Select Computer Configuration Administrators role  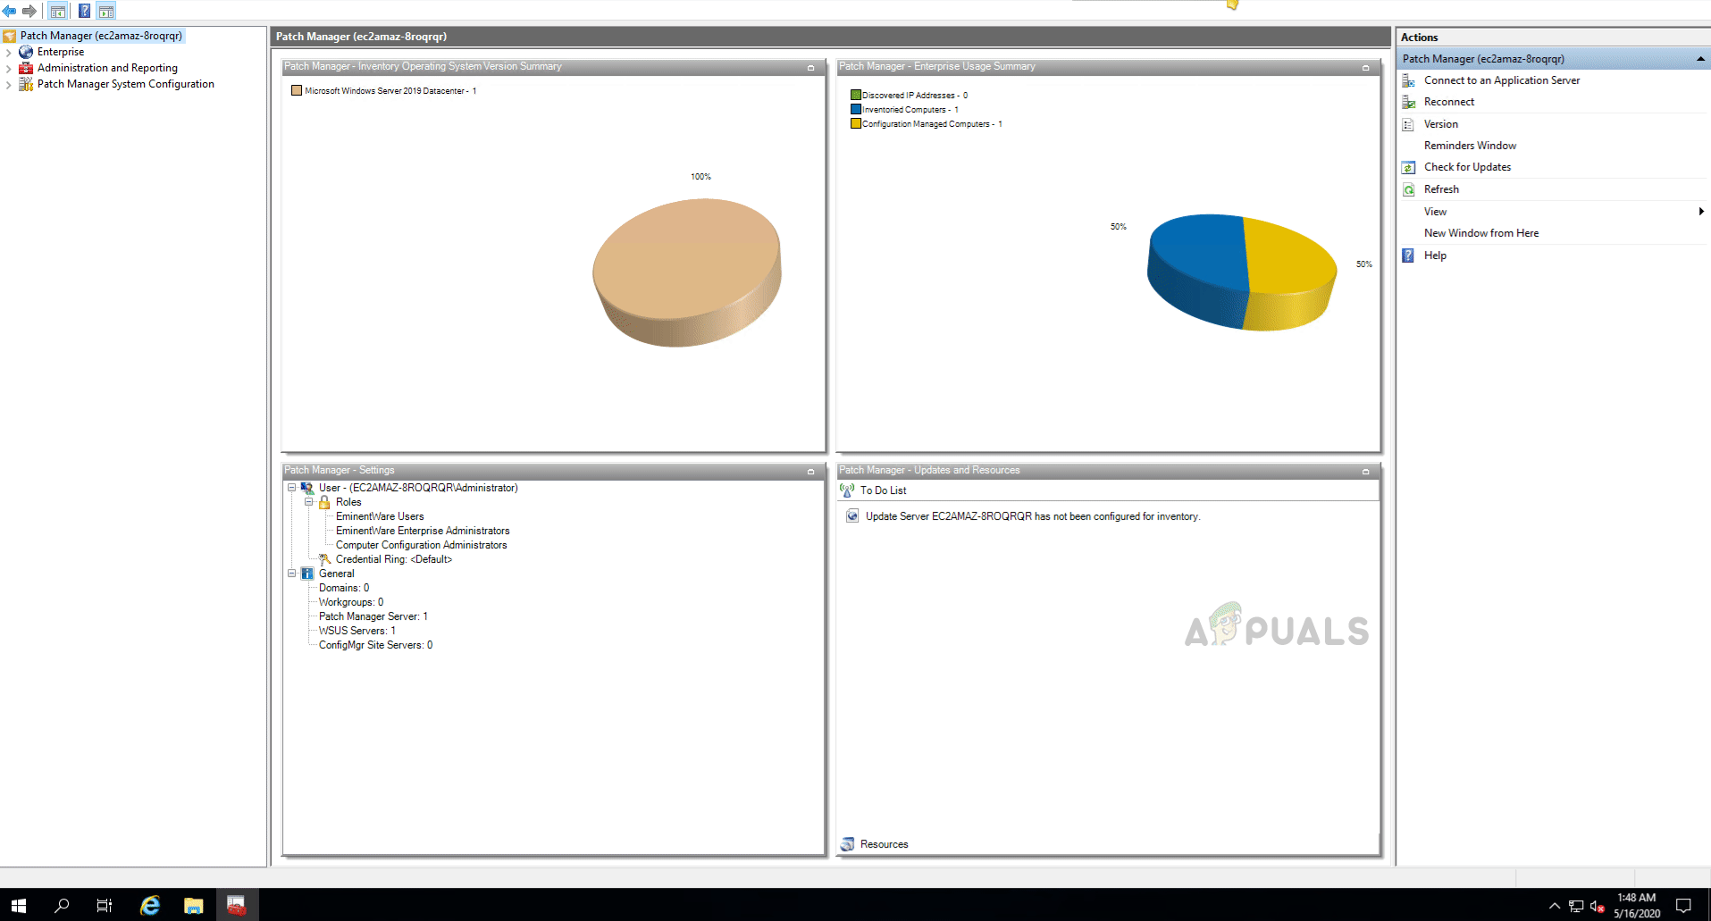pyautogui.click(x=421, y=545)
